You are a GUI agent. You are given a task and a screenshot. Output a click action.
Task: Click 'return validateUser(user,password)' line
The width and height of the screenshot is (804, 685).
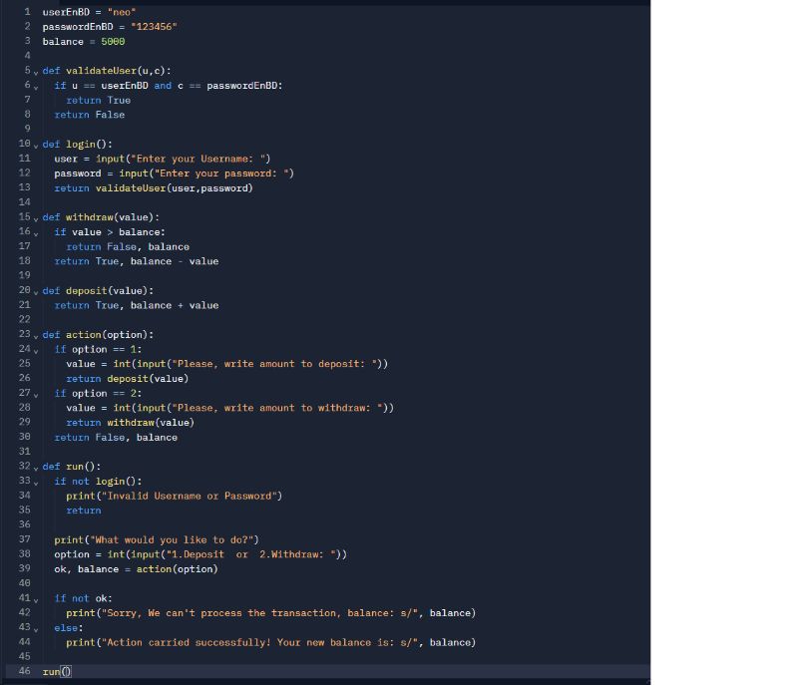point(154,188)
